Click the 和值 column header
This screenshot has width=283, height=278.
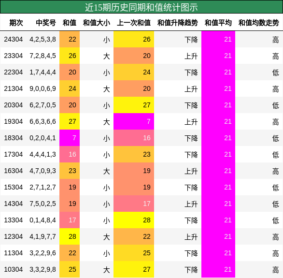70,23
